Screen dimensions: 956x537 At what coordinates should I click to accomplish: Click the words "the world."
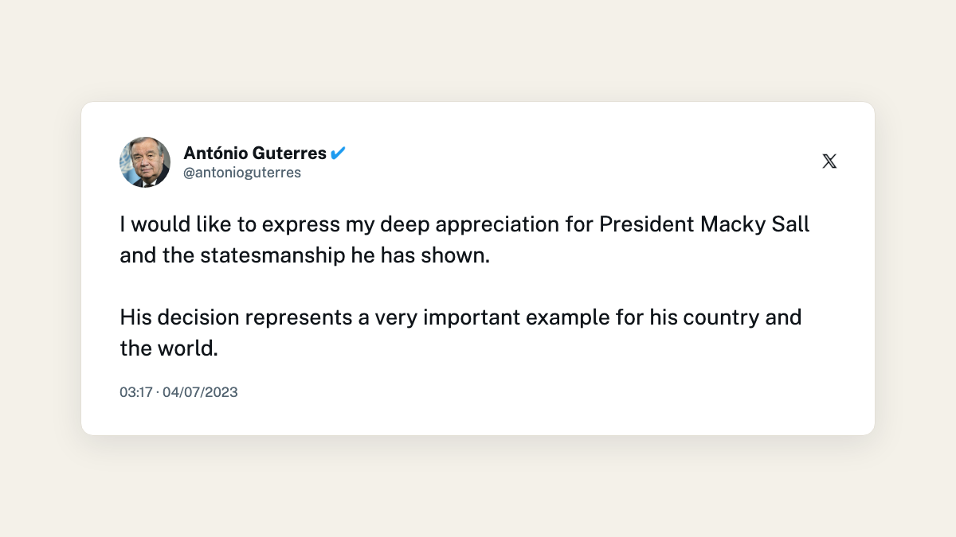tap(169, 348)
